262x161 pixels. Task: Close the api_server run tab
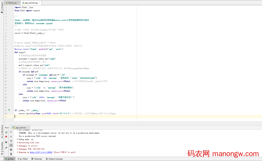point(28,128)
